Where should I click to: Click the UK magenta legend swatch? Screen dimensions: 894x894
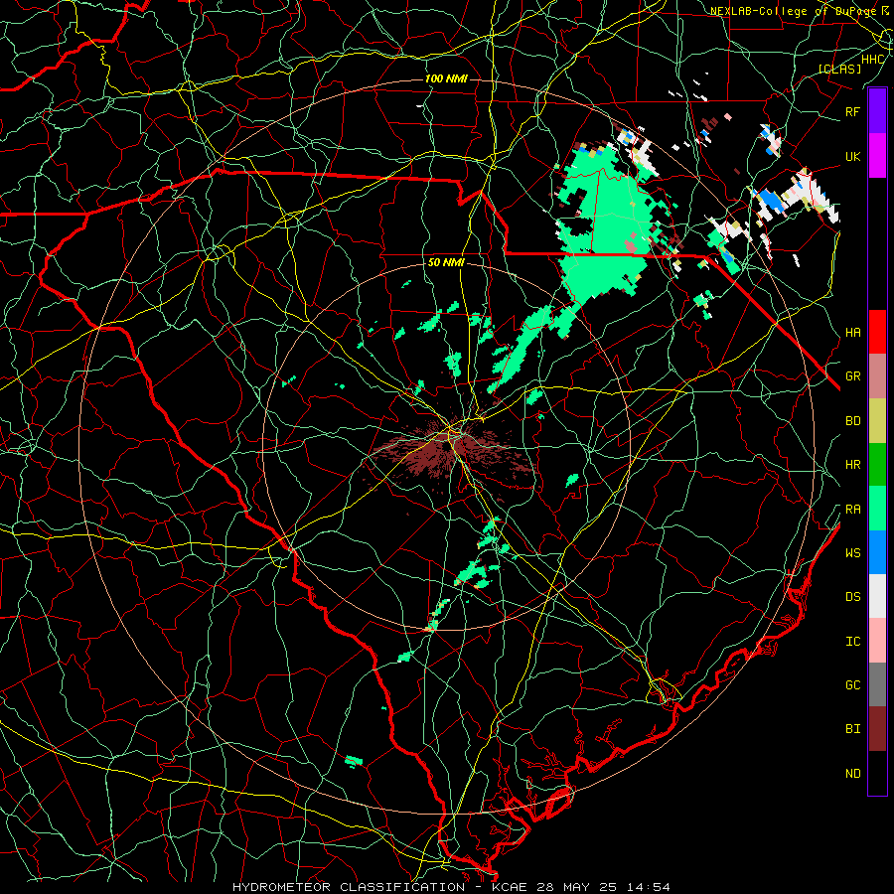coord(877,156)
